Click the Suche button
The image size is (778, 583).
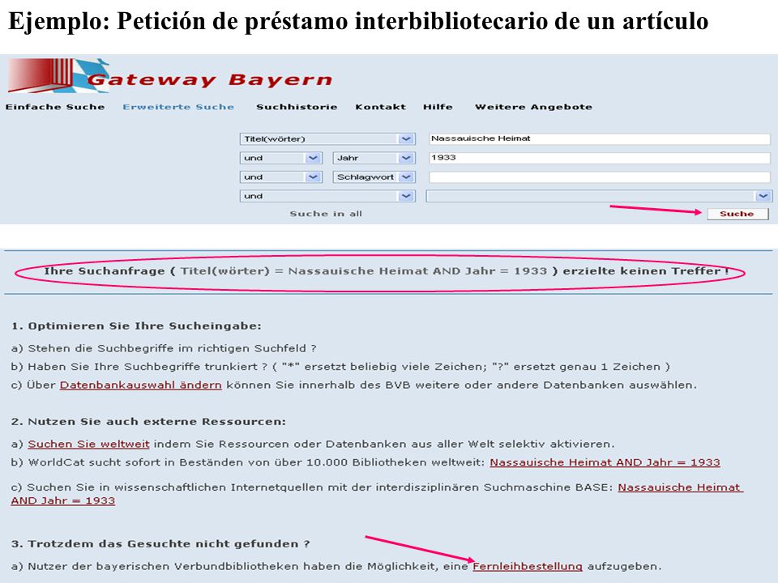coord(737,214)
